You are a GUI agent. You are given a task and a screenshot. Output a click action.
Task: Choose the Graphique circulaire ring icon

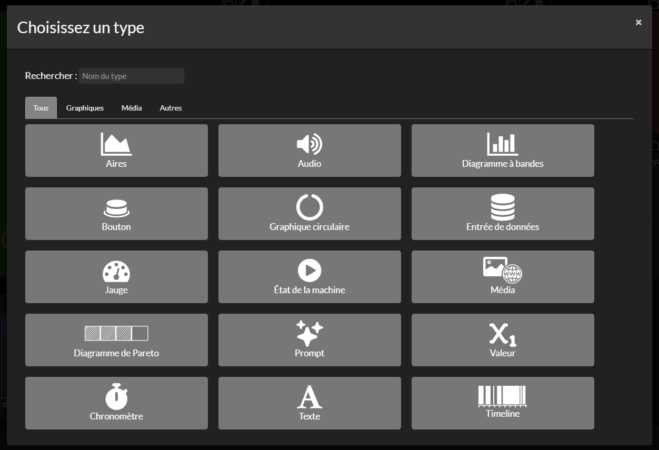point(309,207)
